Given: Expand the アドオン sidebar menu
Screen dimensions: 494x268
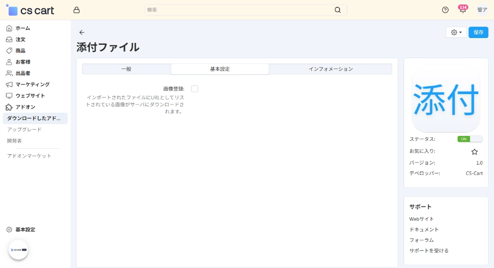Looking at the screenshot, I should tap(25, 107).
